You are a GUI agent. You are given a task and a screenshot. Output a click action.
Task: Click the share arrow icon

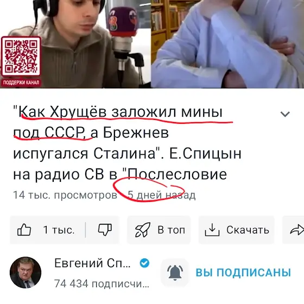click(x=296, y=230)
